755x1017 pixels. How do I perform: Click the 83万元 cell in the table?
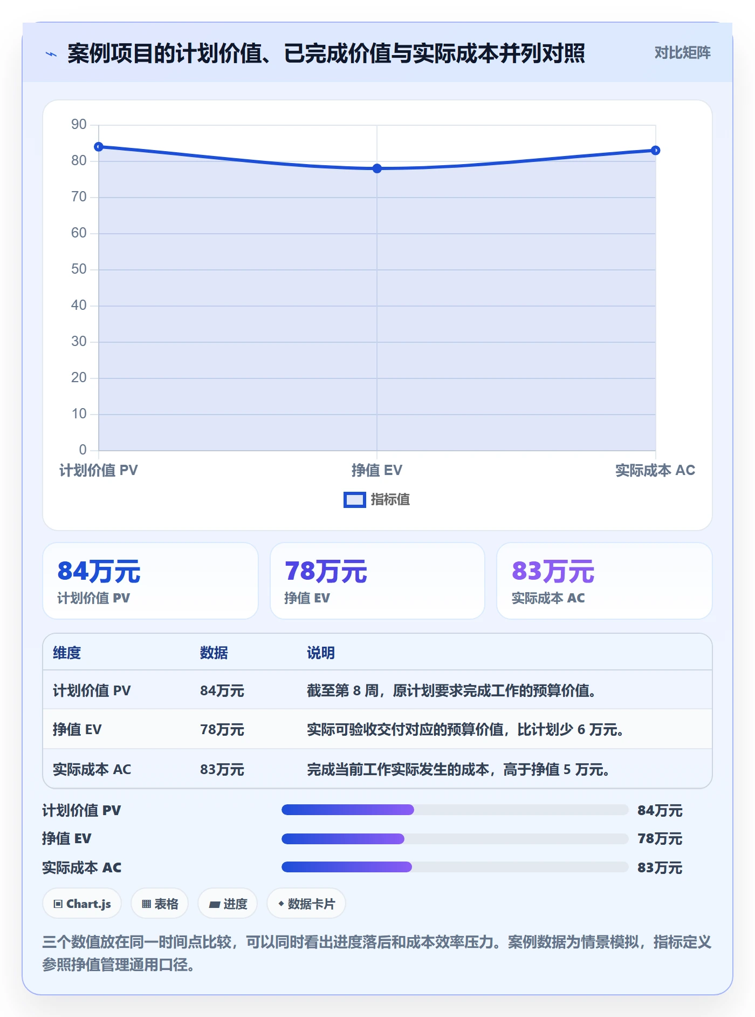tap(222, 769)
